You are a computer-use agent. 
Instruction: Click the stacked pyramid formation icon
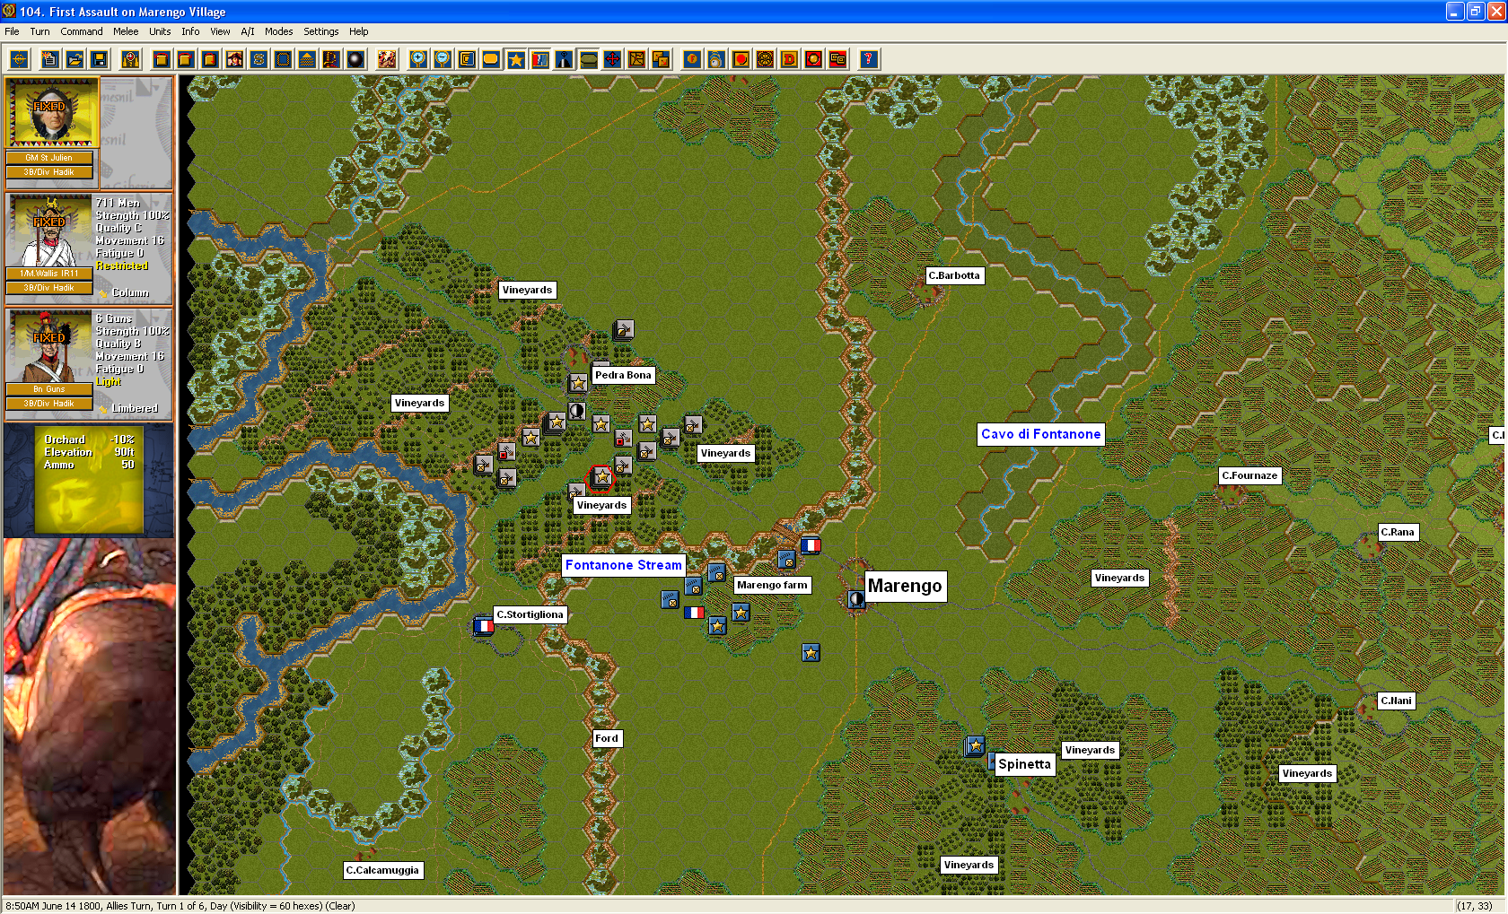(x=307, y=59)
